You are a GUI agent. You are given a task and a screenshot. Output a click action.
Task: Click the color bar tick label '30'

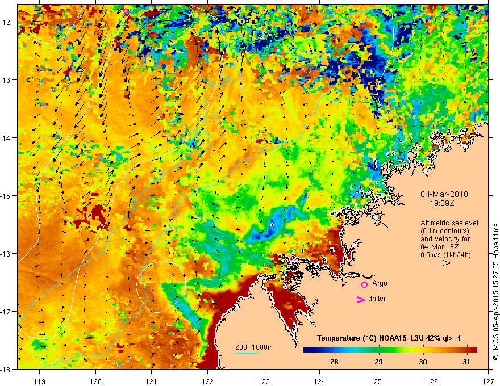(x=423, y=362)
